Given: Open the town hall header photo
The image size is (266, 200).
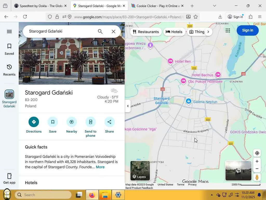Looking at the screenshot, I should [x=72, y=61].
